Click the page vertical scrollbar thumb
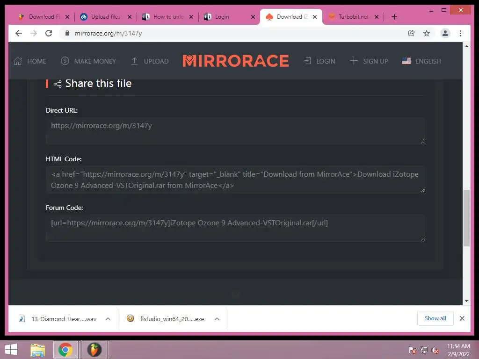The image size is (479, 359). point(466,218)
